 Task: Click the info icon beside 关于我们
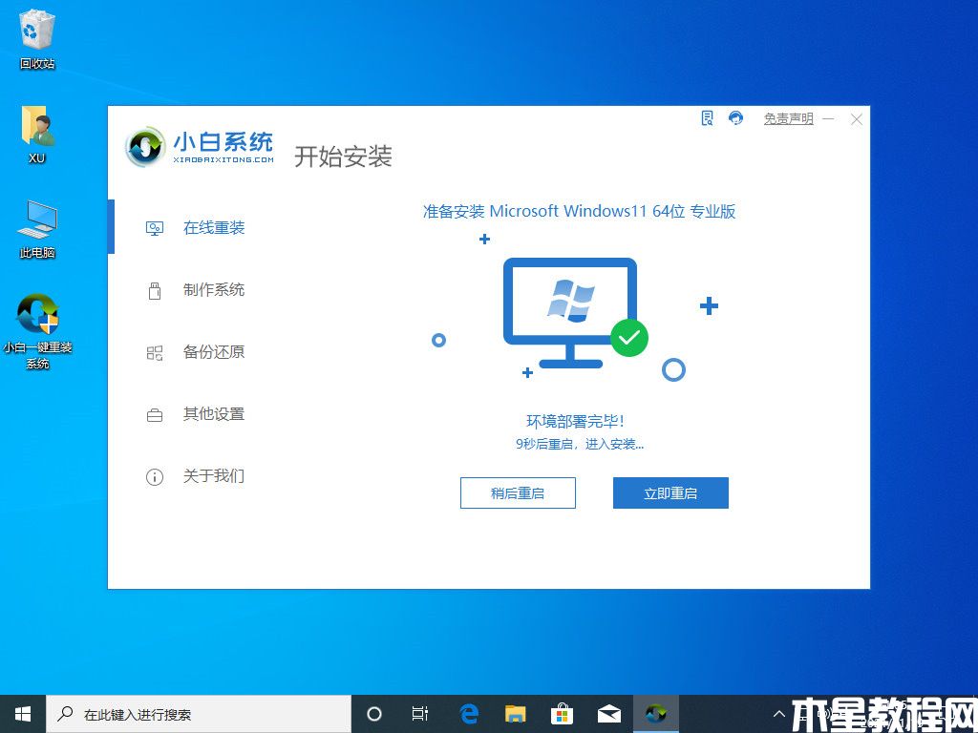(155, 477)
